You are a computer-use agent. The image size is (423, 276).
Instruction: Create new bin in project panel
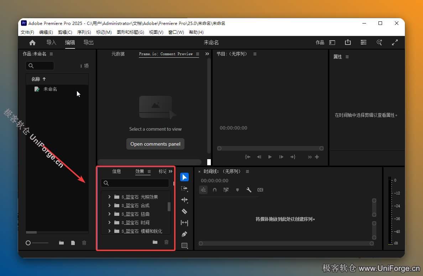(x=62, y=243)
